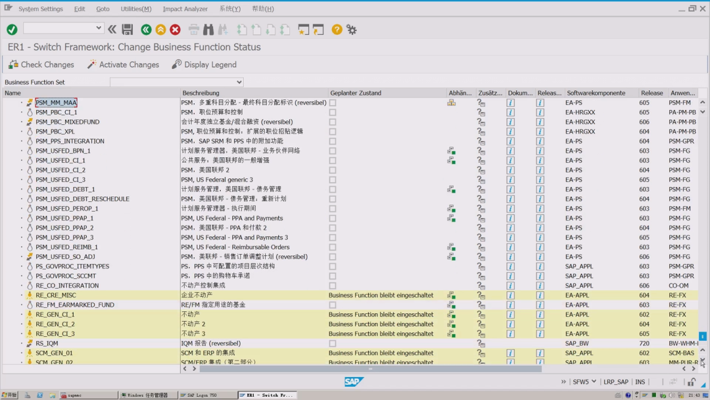Check the box for PSM_USFED_CI_2
This screenshot has width=710, height=400.
333,170
